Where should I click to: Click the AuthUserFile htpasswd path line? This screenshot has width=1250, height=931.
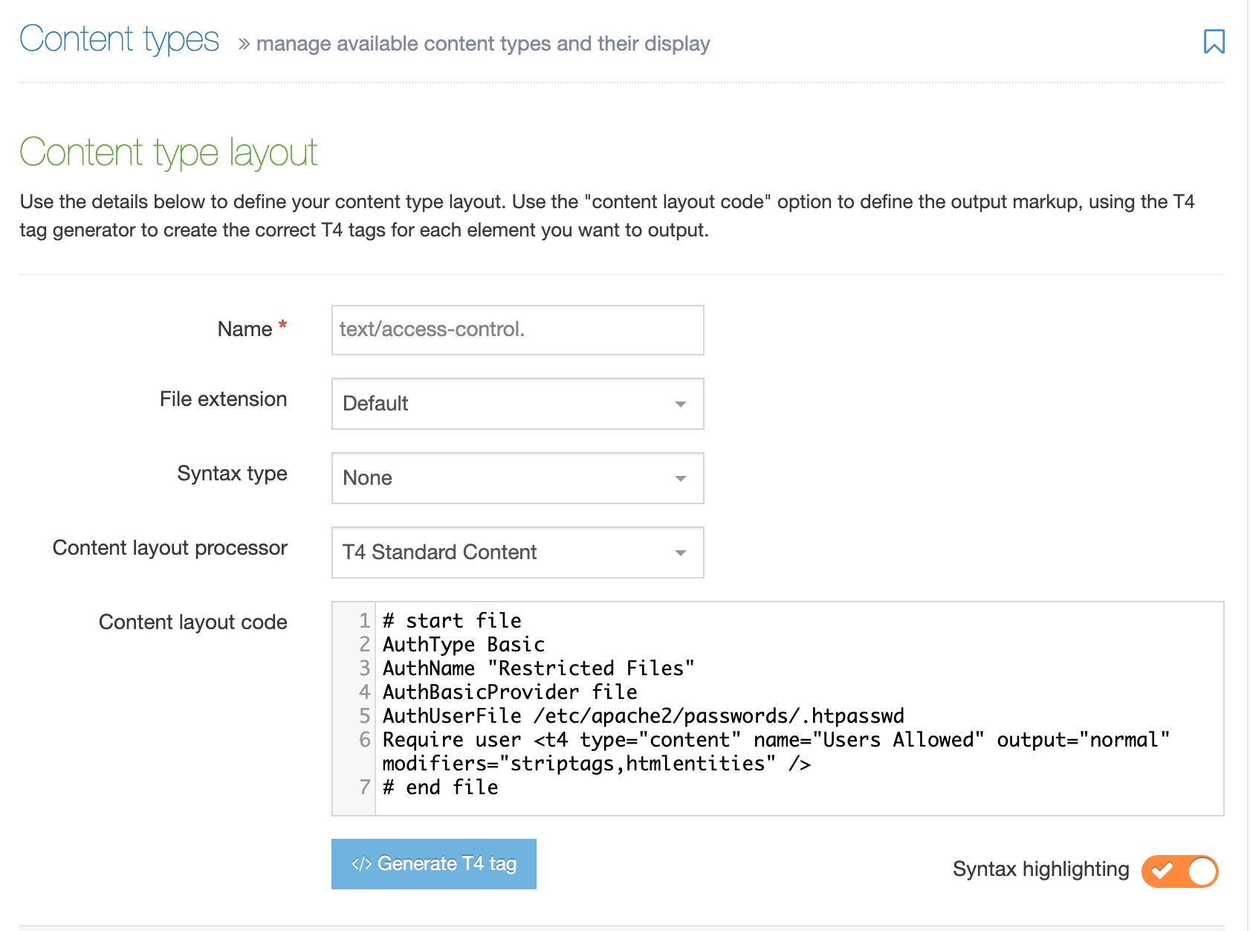[643, 716]
